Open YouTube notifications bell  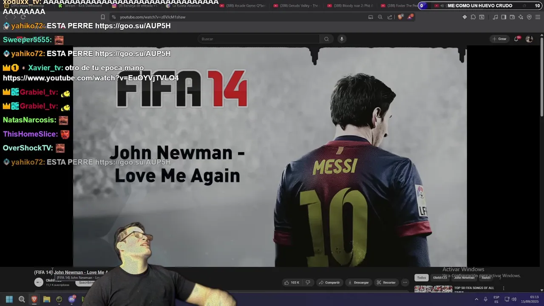[517, 39]
